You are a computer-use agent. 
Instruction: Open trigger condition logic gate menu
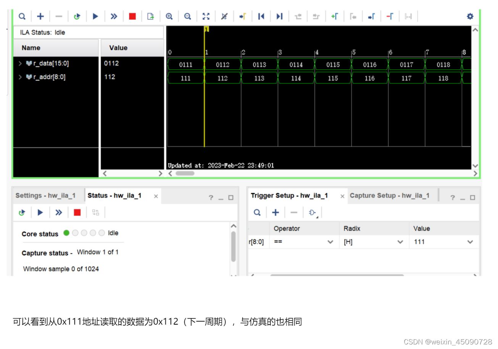313,213
